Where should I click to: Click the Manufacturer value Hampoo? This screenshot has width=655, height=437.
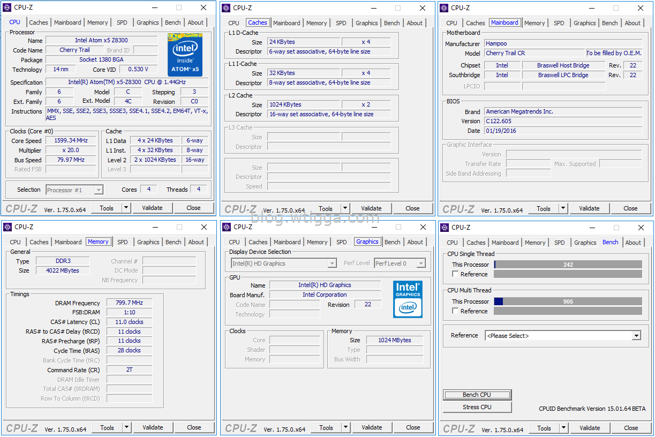(x=563, y=43)
